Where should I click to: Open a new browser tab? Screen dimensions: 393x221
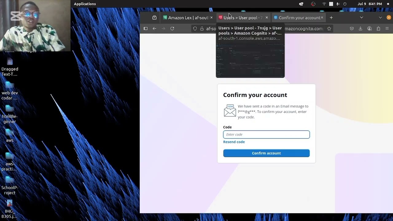[x=331, y=18]
